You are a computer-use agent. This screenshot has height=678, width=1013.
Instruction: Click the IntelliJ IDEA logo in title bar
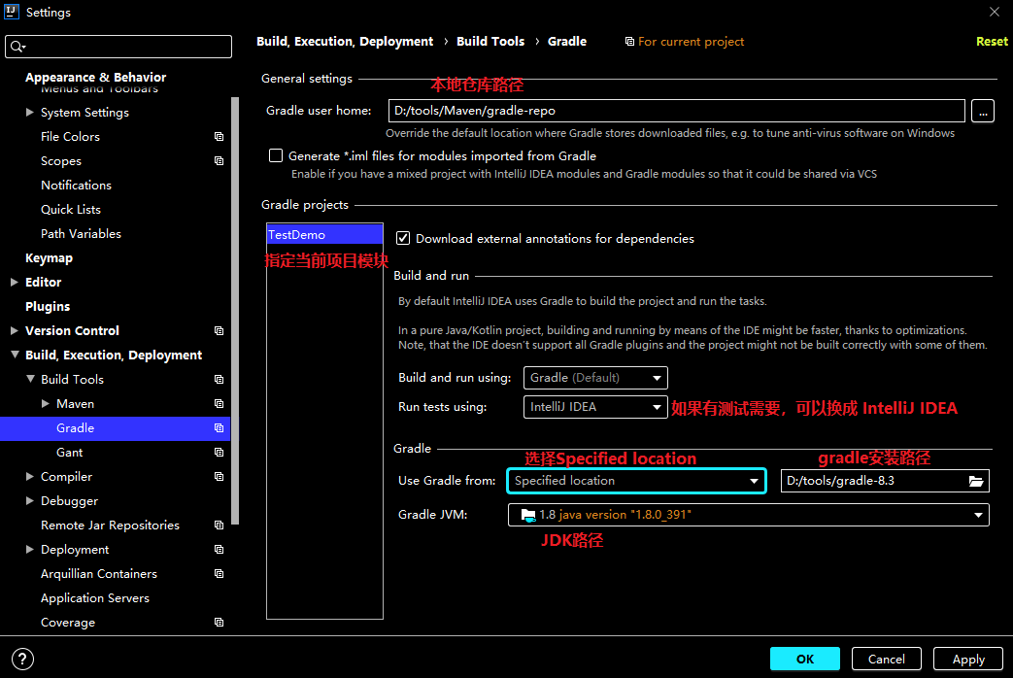click(12, 12)
